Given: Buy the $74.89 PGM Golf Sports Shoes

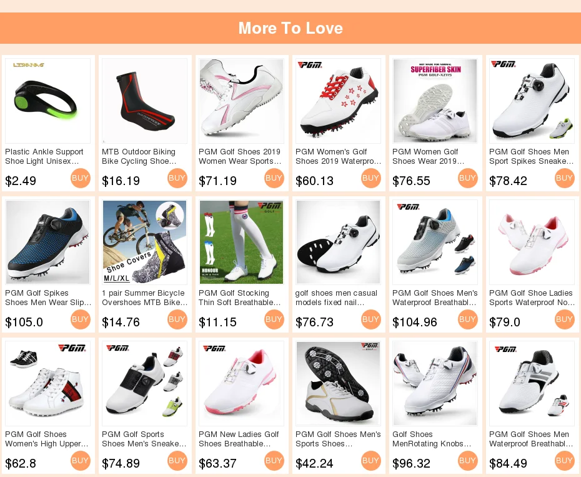Looking at the screenshot, I should tap(177, 461).
